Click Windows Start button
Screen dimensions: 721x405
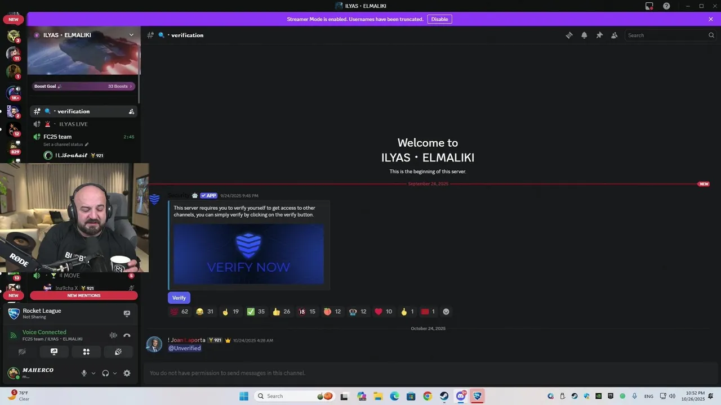pyautogui.click(x=244, y=396)
